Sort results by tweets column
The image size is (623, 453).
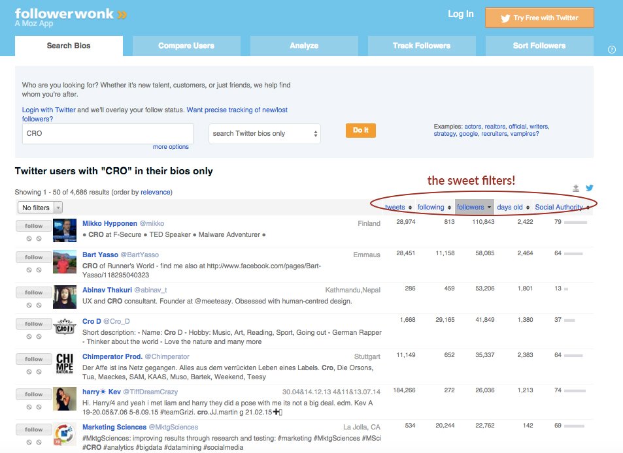[x=398, y=207]
